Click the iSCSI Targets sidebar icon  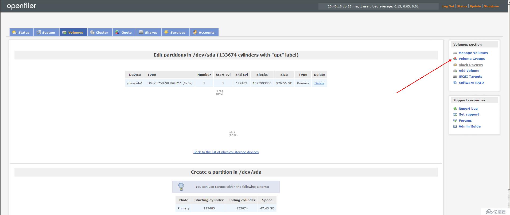455,77
